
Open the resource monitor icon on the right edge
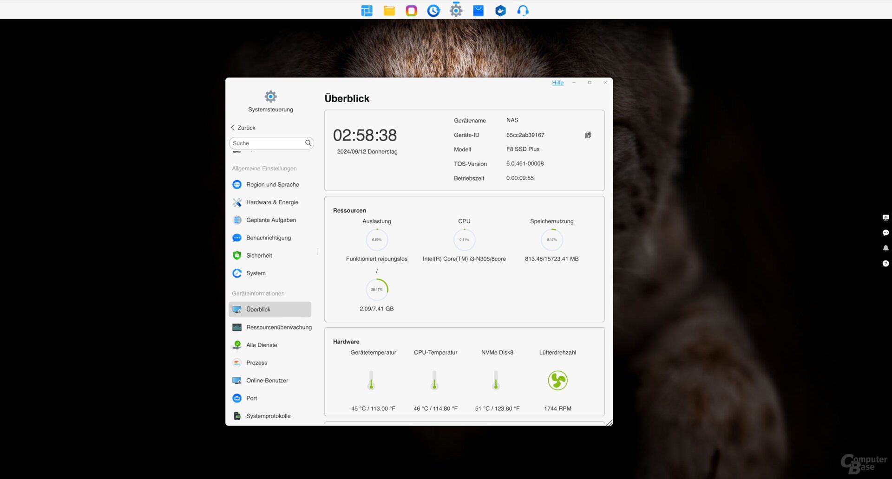(x=886, y=217)
